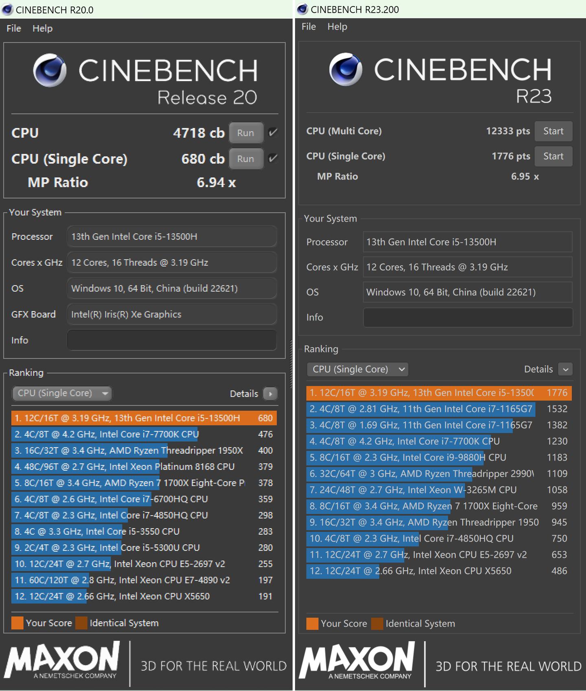586x691 pixels.
Task: Toggle the R20 CPU test checkbox
Action: click(273, 132)
